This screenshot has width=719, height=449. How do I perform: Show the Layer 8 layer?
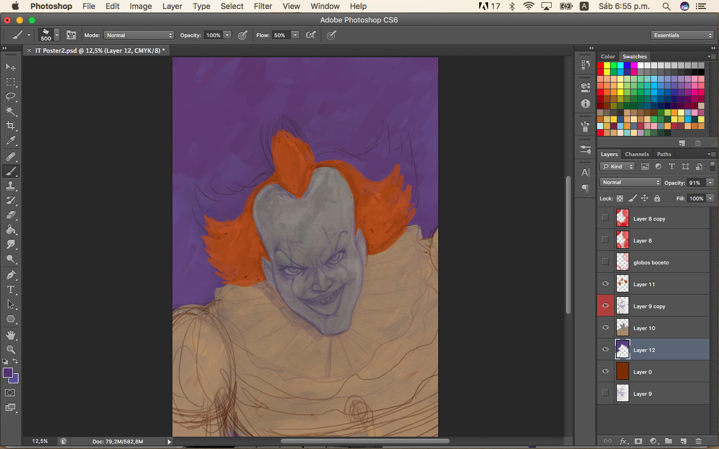pyautogui.click(x=605, y=240)
